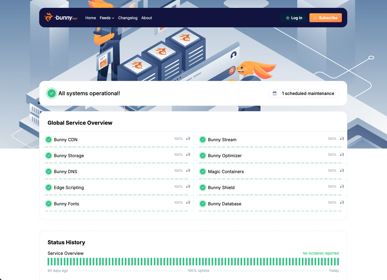The height and width of the screenshot is (280, 387).
Task: Open the About page
Action: pyautogui.click(x=146, y=18)
